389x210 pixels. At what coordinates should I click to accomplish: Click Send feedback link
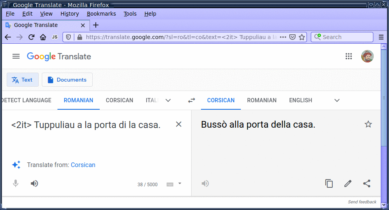coord(362,202)
